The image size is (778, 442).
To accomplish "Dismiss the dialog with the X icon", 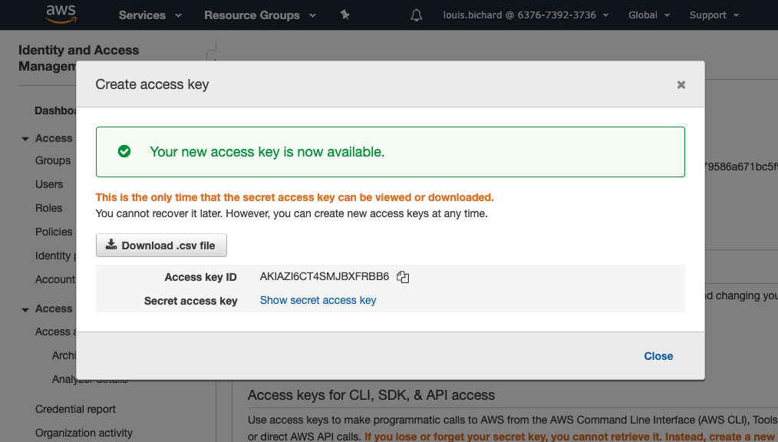I will 681,84.
